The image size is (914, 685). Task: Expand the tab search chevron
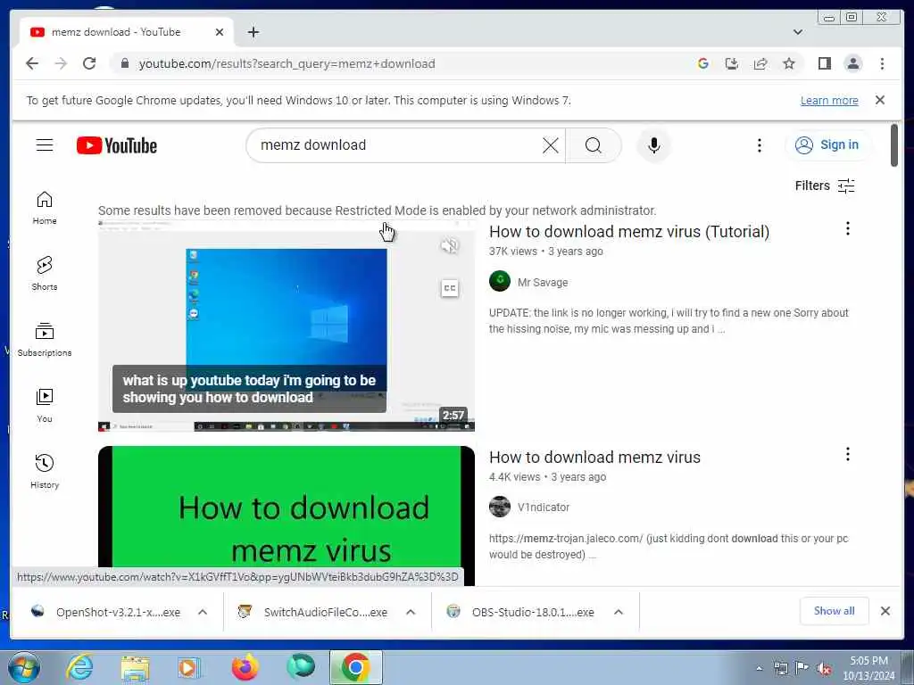(x=797, y=32)
